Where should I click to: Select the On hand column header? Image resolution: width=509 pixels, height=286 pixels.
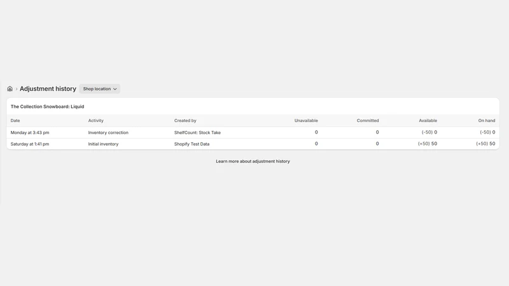(487, 120)
